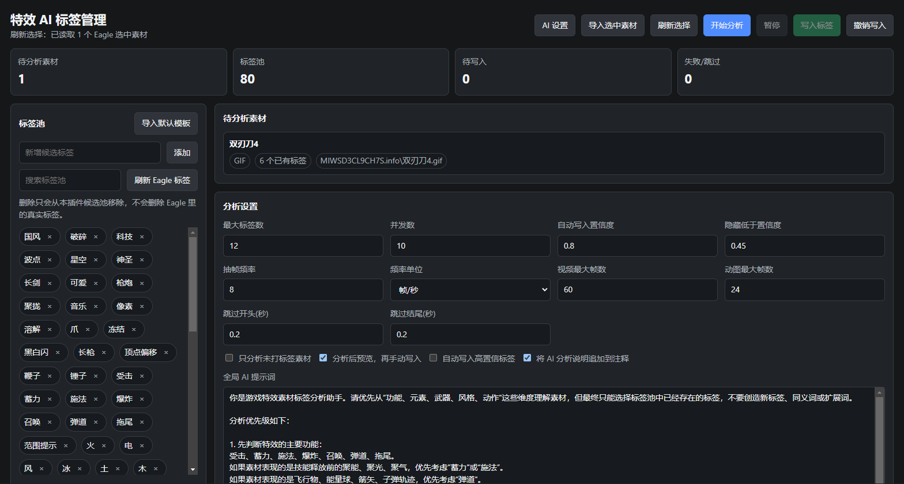Click the tag pool list scrollbar

click(x=193, y=284)
